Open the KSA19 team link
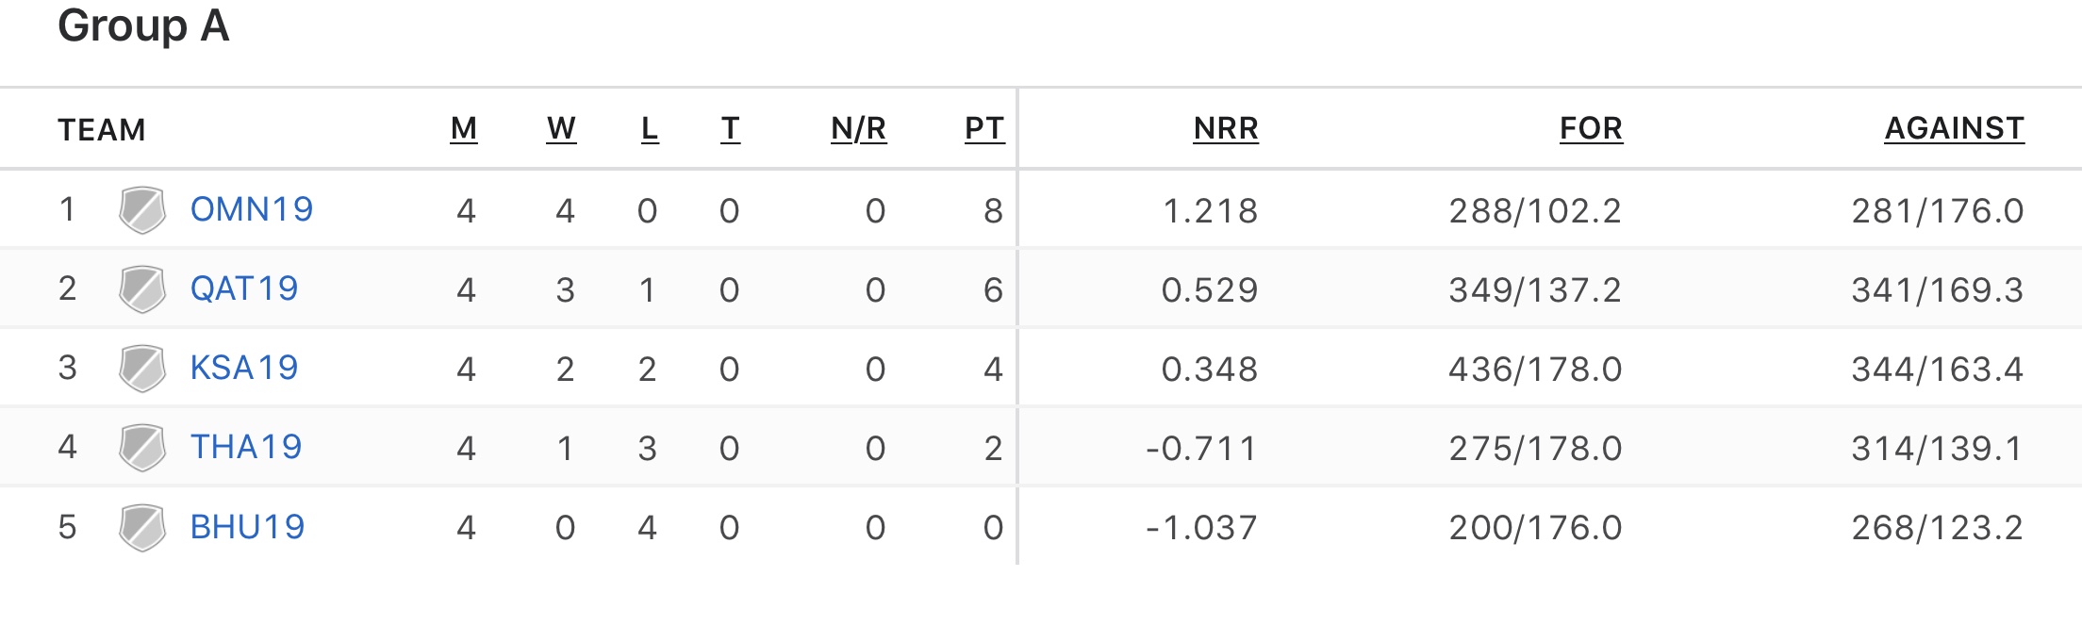The width and height of the screenshot is (2082, 642). pyautogui.click(x=244, y=368)
